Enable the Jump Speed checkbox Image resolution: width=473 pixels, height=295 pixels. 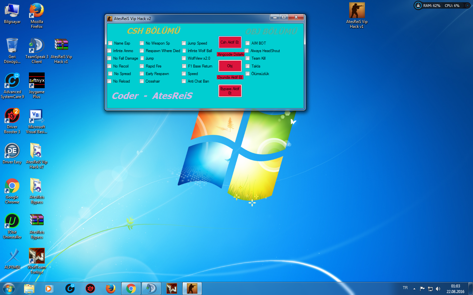[x=184, y=43]
